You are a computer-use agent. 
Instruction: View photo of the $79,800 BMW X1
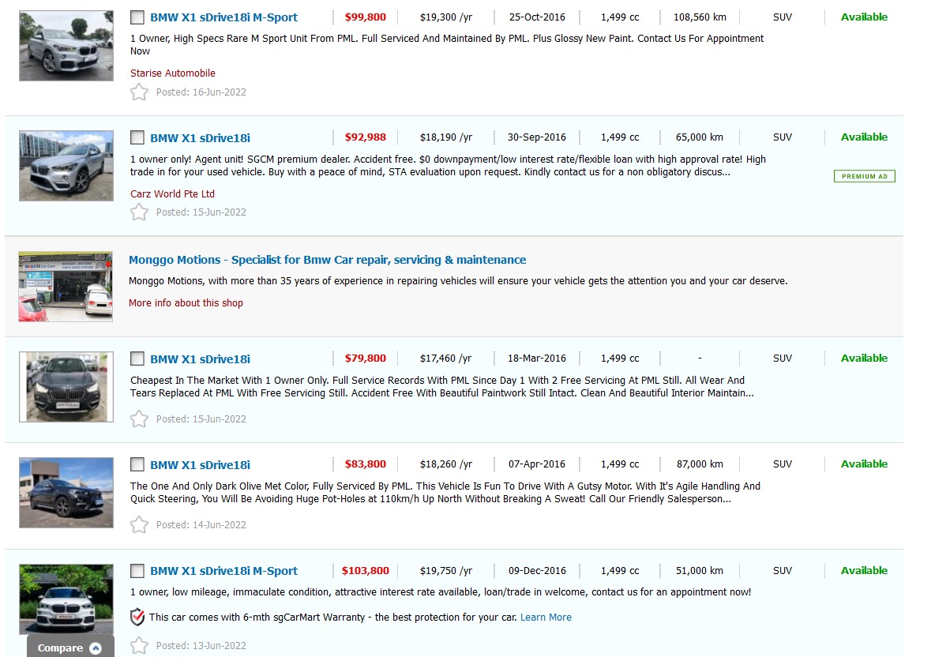coord(66,387)
